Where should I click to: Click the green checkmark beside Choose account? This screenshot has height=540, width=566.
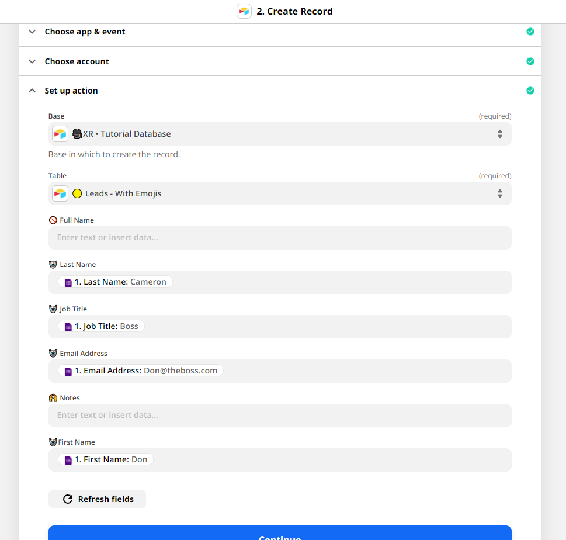(x=530, y=61)
